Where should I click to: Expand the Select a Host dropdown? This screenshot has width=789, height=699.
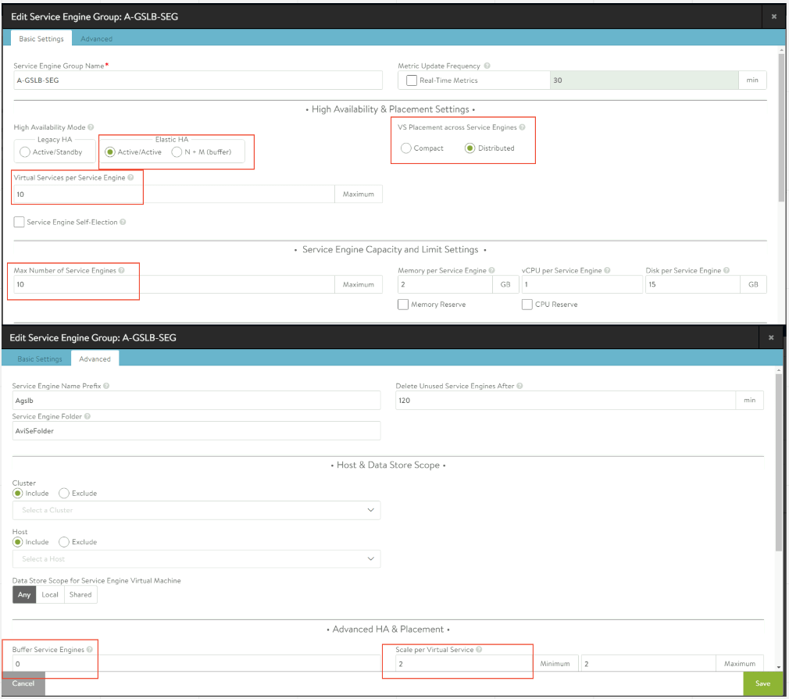196,559
